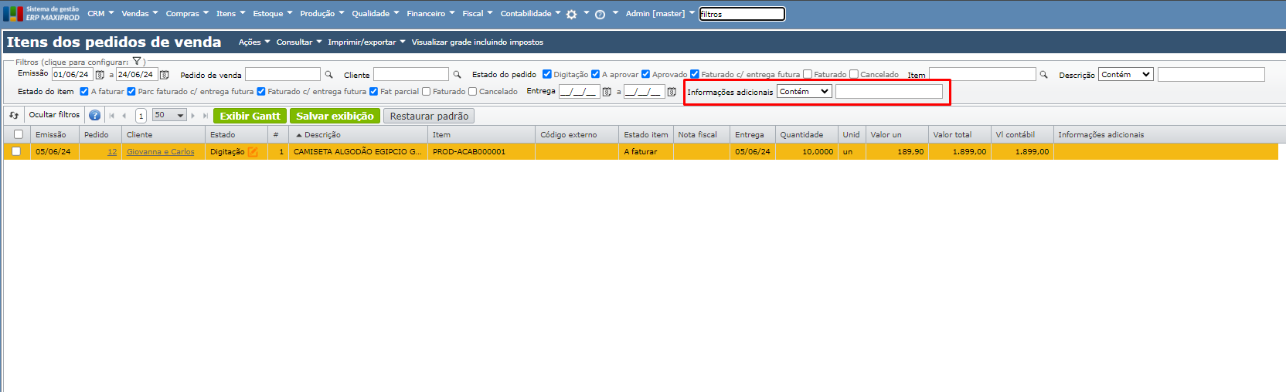Open the settings gear menu
Image resolution: width=1286 pixels, height=392 pixels.
571,14
